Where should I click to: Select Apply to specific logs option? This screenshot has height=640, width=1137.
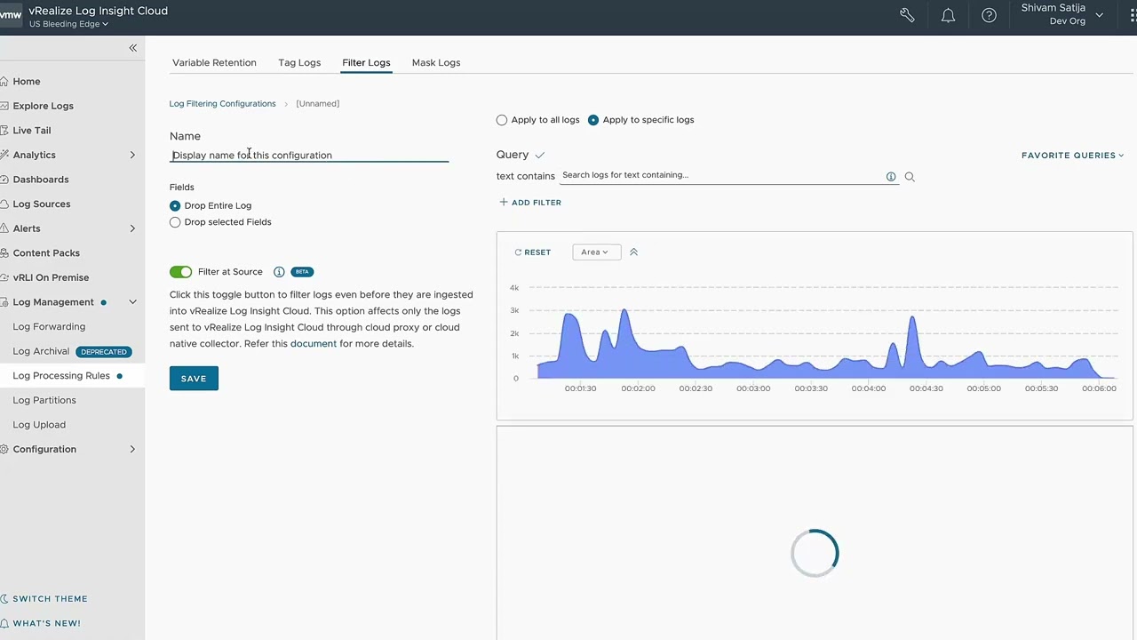593,120
